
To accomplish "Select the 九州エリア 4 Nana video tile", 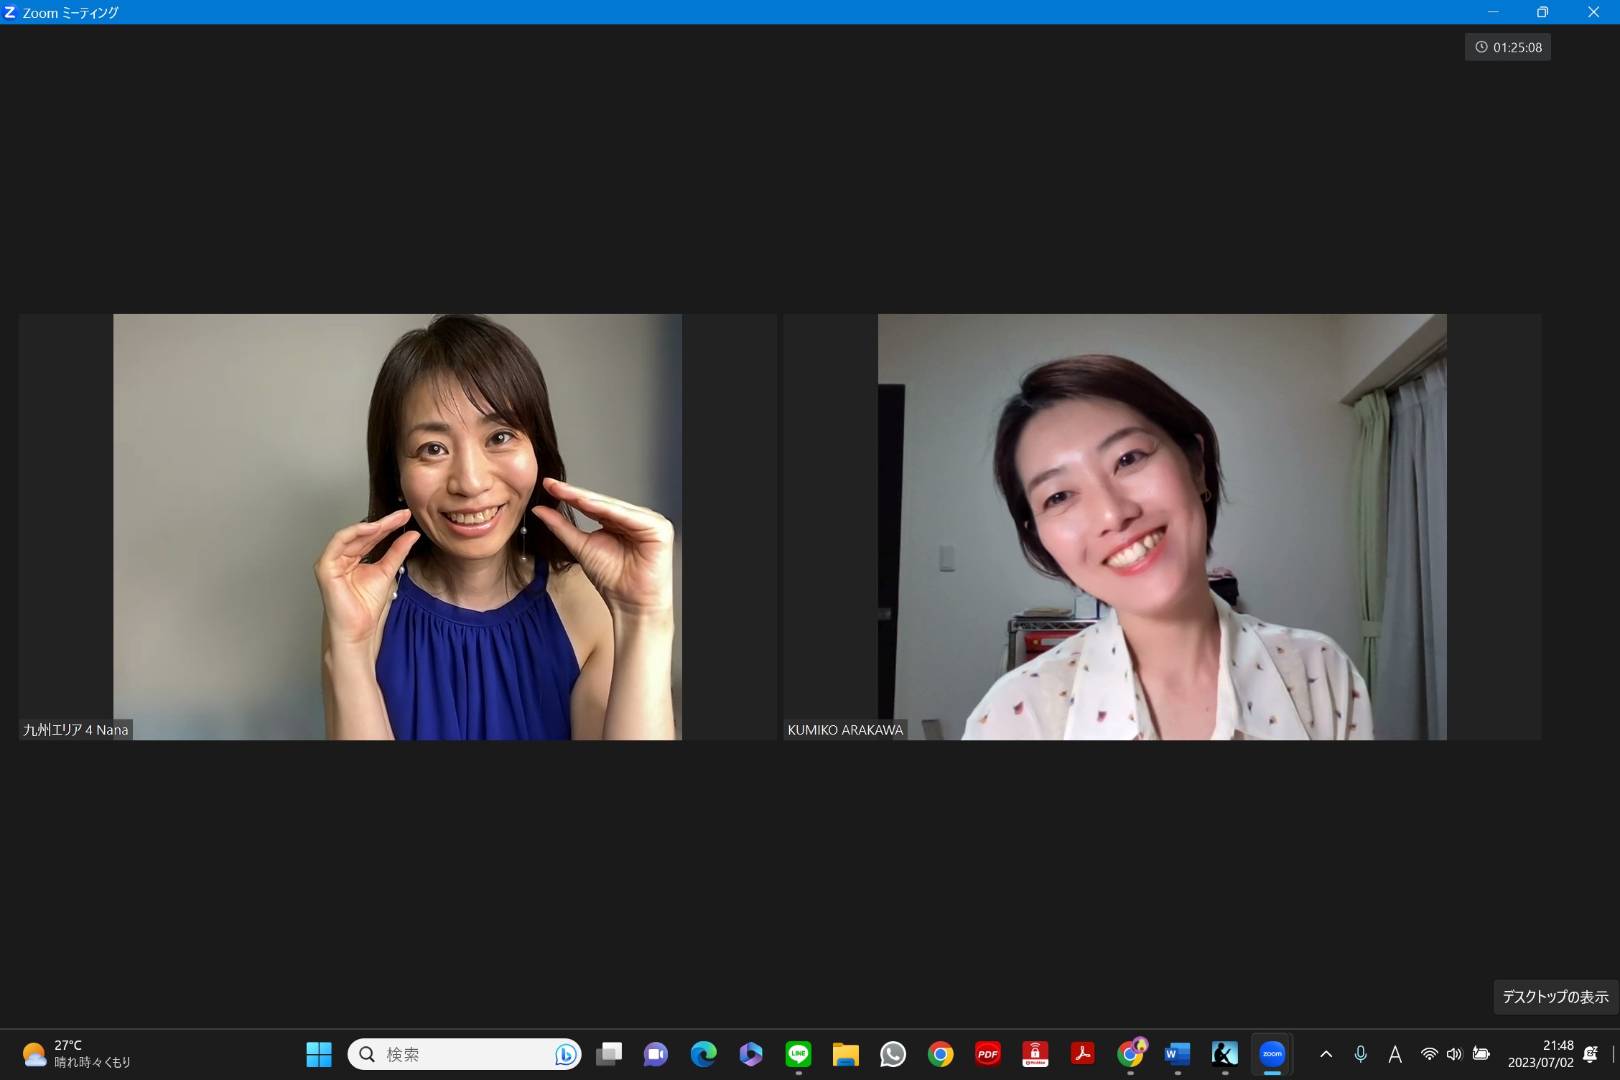I will pos(397,526).
